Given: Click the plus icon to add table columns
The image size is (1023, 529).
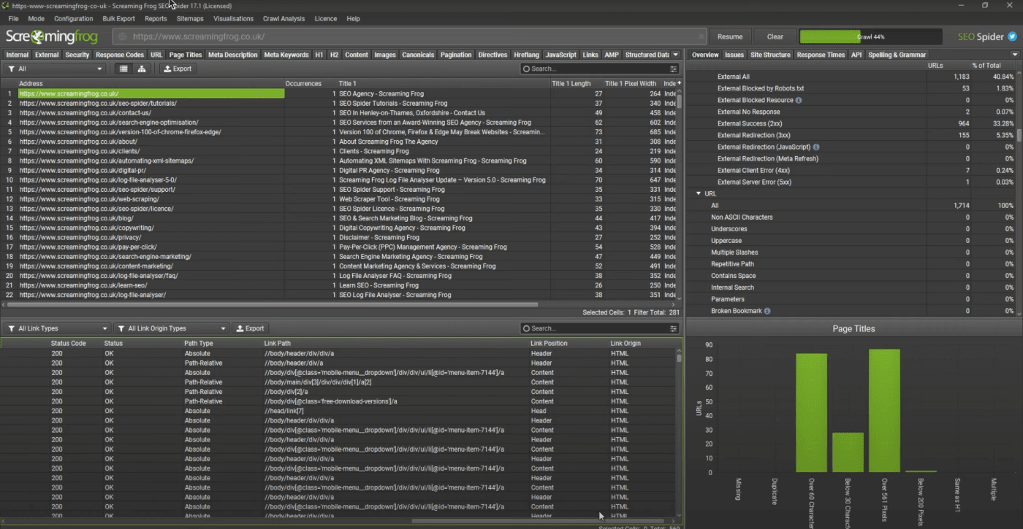Looking at the screenshot, I should tap(680, 83).
